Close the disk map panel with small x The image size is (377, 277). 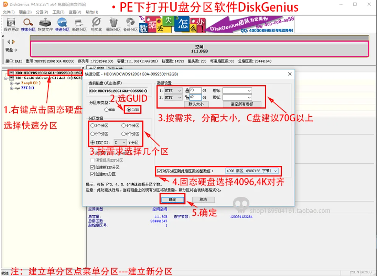click(x=3, y=36)
